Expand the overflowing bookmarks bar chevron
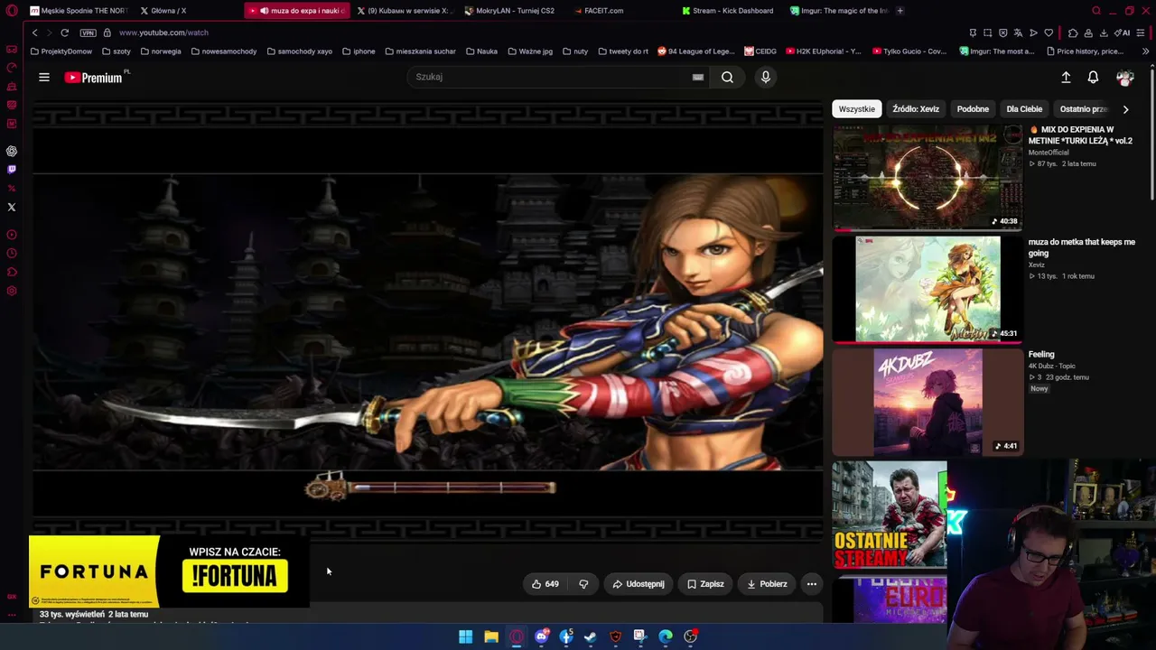The image size is (1156, 650). pyautogui.click(x=1145, y=51)
